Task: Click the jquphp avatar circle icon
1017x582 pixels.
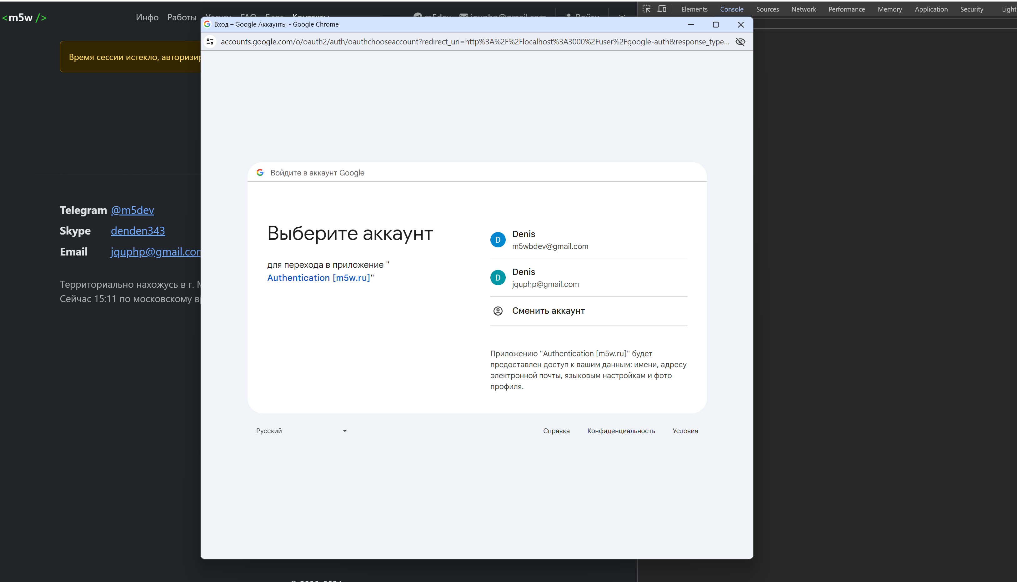Action: click(498, 277)
